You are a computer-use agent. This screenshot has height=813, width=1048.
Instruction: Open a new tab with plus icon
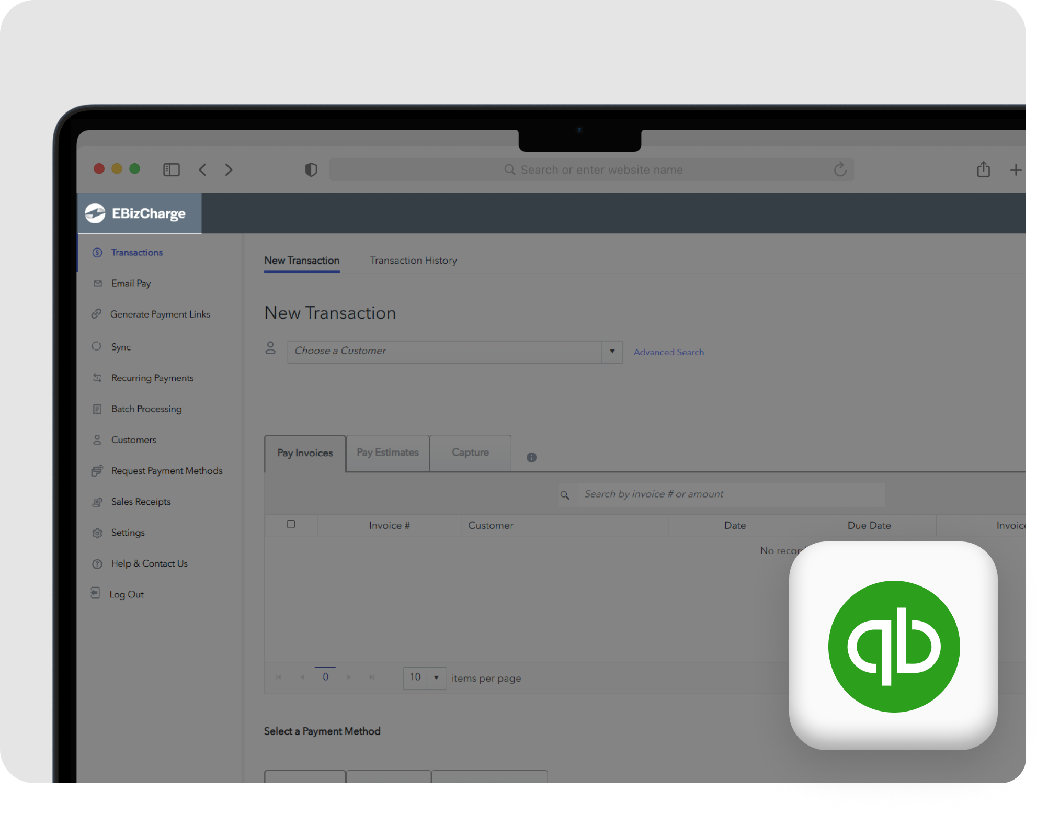click(1016, 170)
